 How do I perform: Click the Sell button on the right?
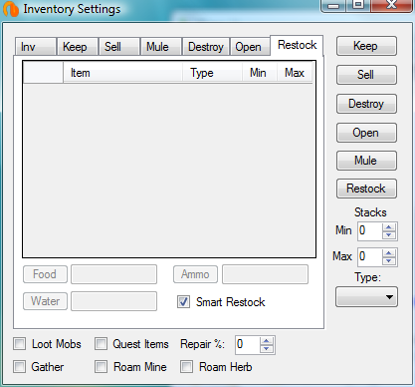[x=366, y=75]
